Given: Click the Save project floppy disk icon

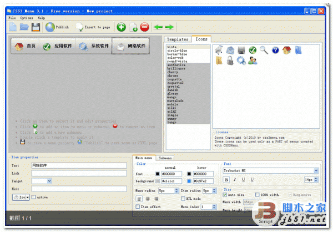Looking at the screenshot, I should [x=36, y=27].
